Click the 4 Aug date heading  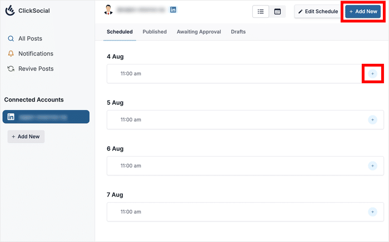[x=115, y=57]
